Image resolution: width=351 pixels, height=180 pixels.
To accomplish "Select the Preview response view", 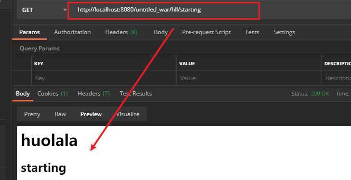I will [91, 114].
